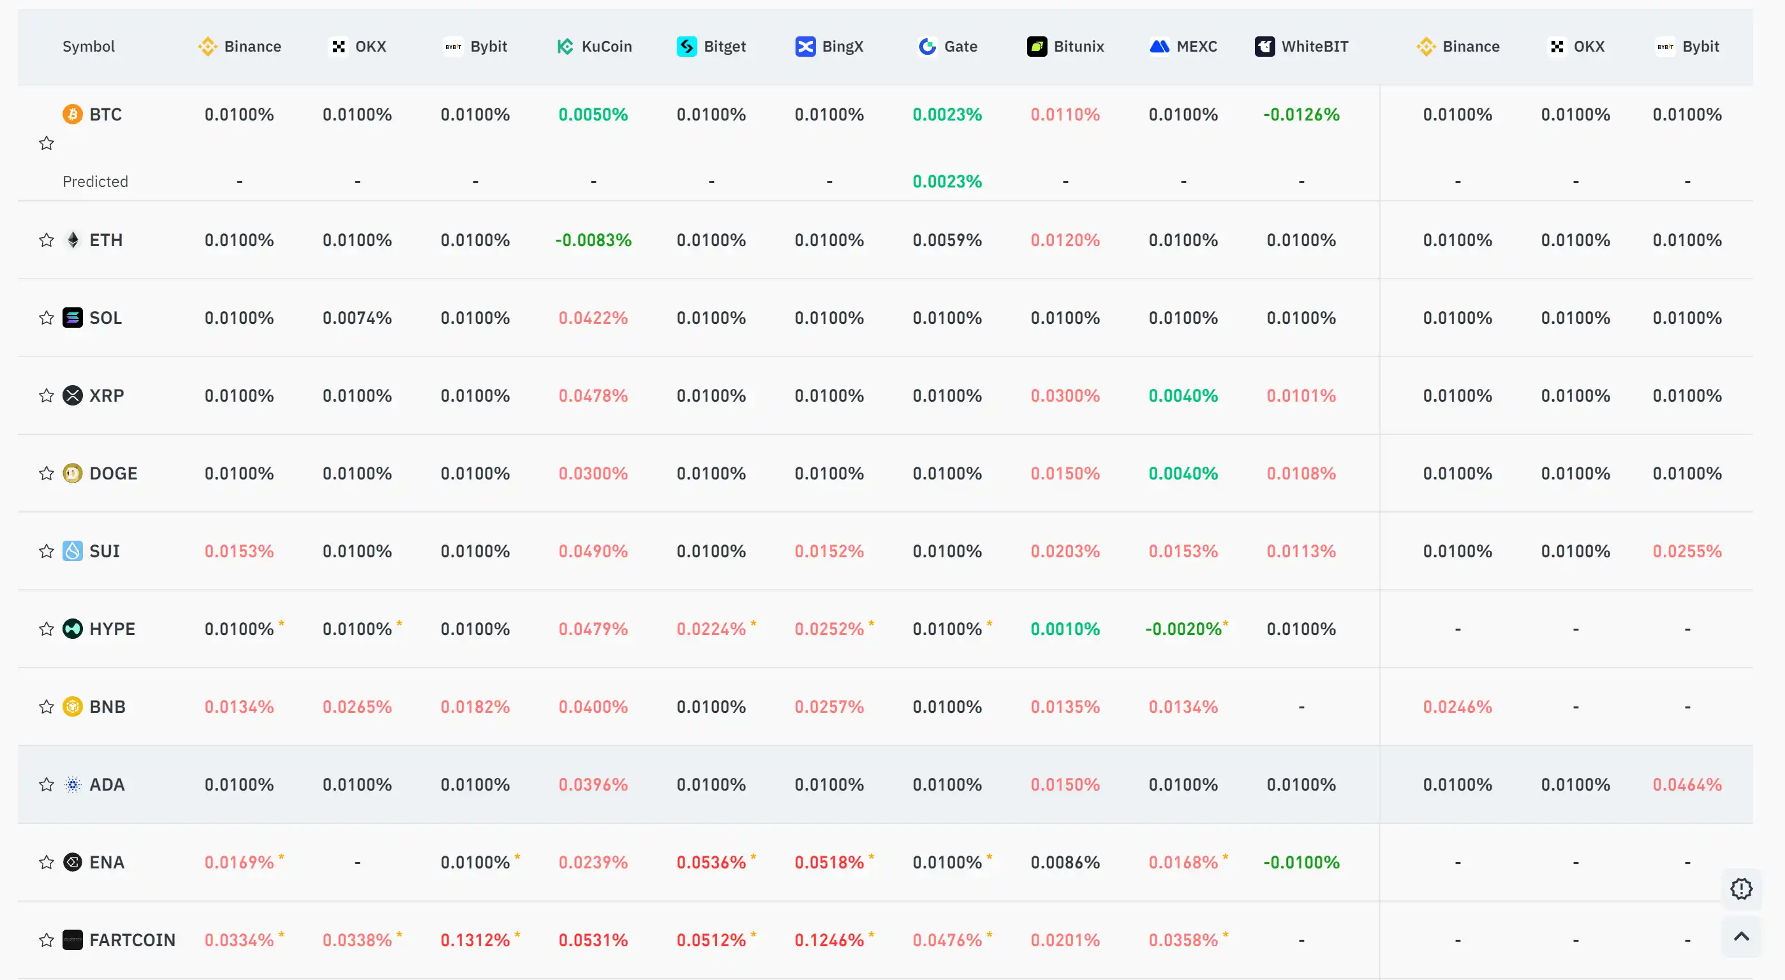
Task: Star the FARTCOIN row as favorite
Action: click(47, 940)
